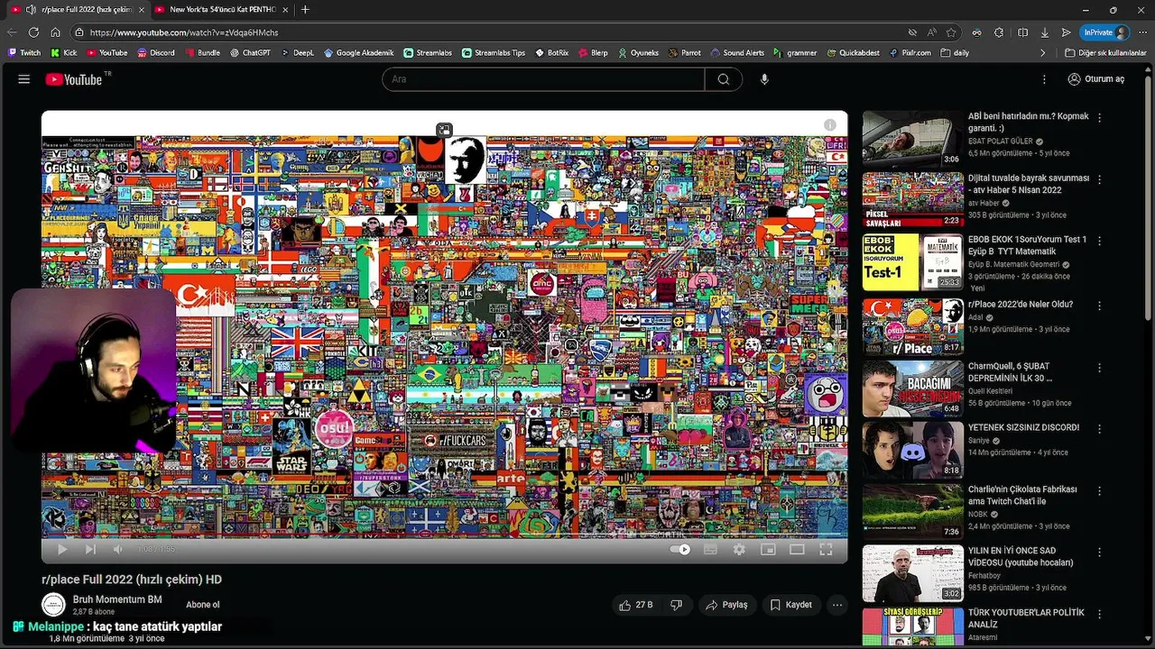The height and width of the screenshot is (649, 1155).
Task: Open browser downloads icon
Action: (1044, 32)
